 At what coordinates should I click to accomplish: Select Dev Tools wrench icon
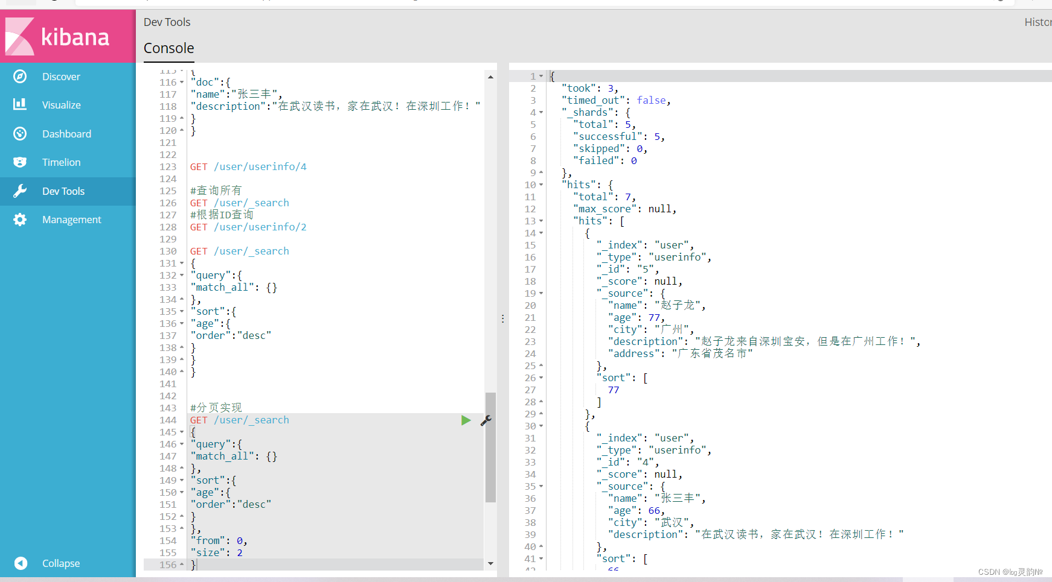pyautogui.click(x=20, y=191)
